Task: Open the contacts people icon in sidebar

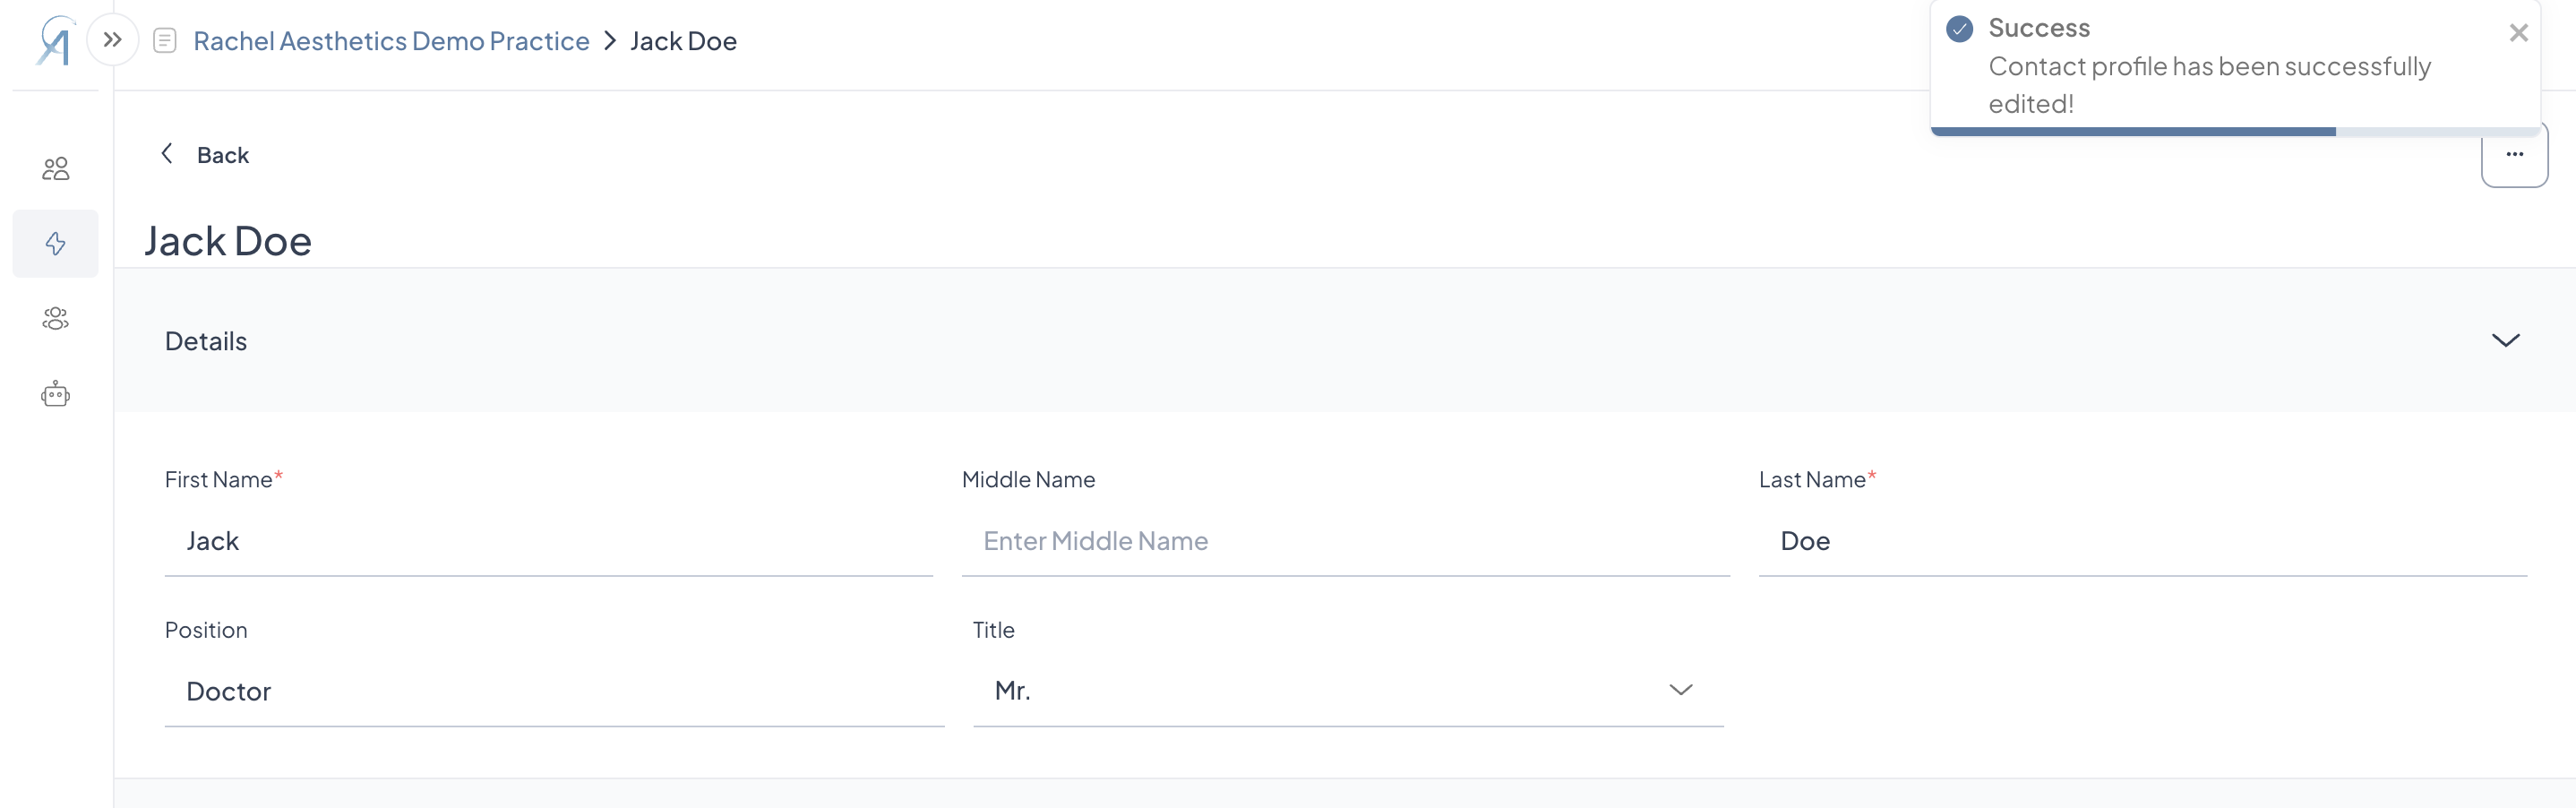Action: (55, 169)
